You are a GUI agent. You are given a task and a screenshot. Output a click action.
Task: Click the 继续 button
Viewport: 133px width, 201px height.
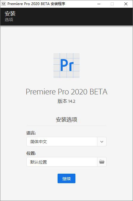click(x=66, y=178)
